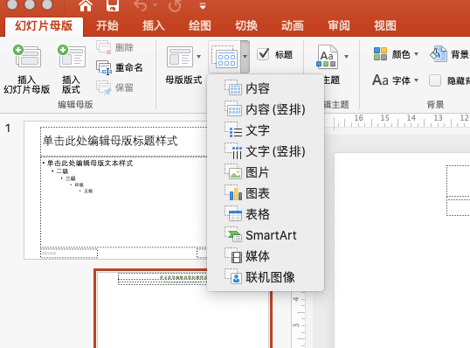Toggle the Title (标题) checkbox
This screenshot has width=470, height=348.
[x=263, y=54]
